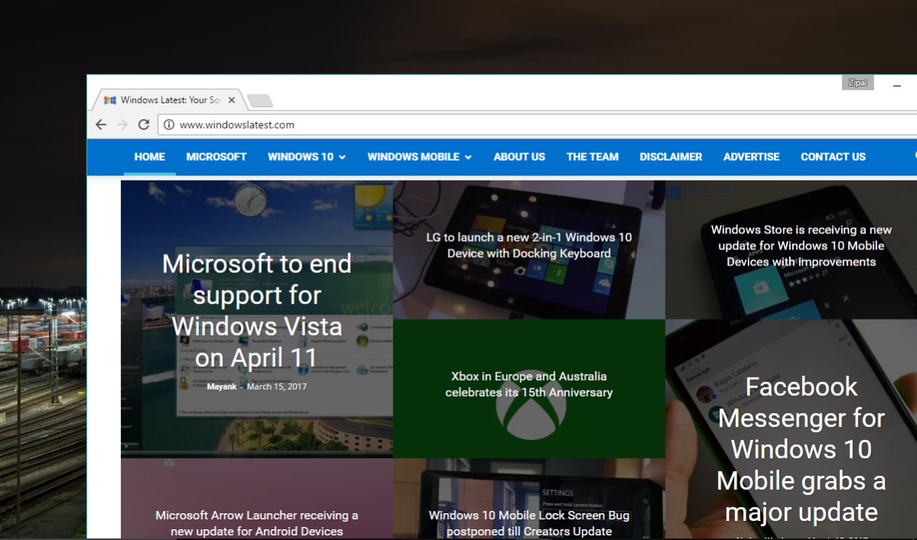Open the CONTACT US page
The height and width of the screenshot is (540, 917).
coord(834,157)
